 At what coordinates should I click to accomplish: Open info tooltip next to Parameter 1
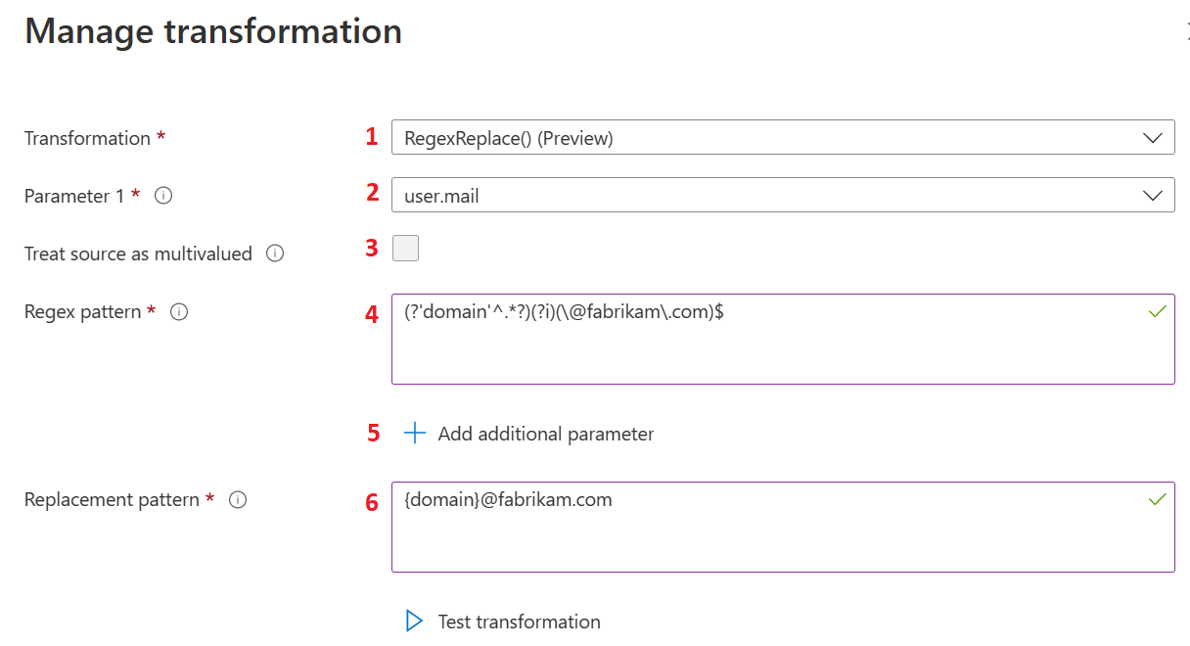click(162, 196)
